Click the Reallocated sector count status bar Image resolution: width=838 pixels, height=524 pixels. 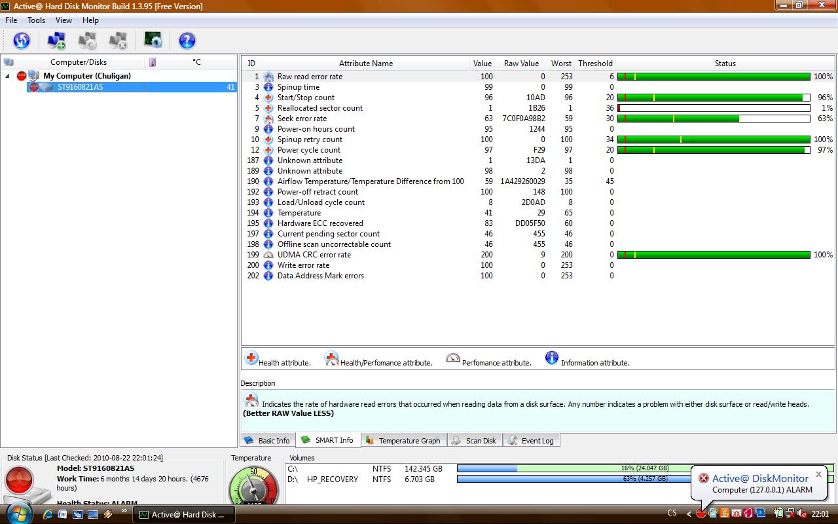(x=714, y=108)
